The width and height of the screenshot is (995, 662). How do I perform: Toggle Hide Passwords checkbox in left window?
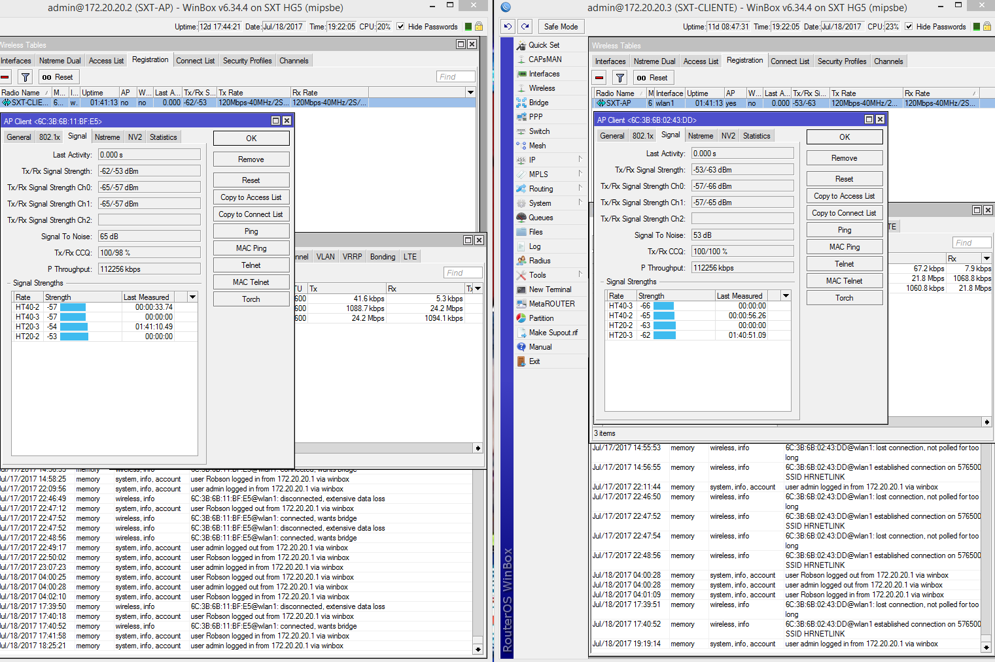click(400, 27)
